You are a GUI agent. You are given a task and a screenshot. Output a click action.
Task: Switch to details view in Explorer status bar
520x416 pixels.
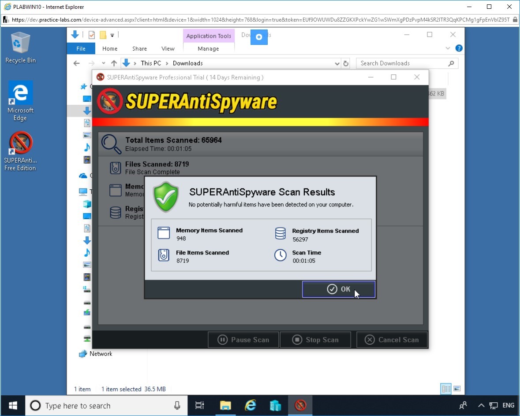tap(446, 389)
